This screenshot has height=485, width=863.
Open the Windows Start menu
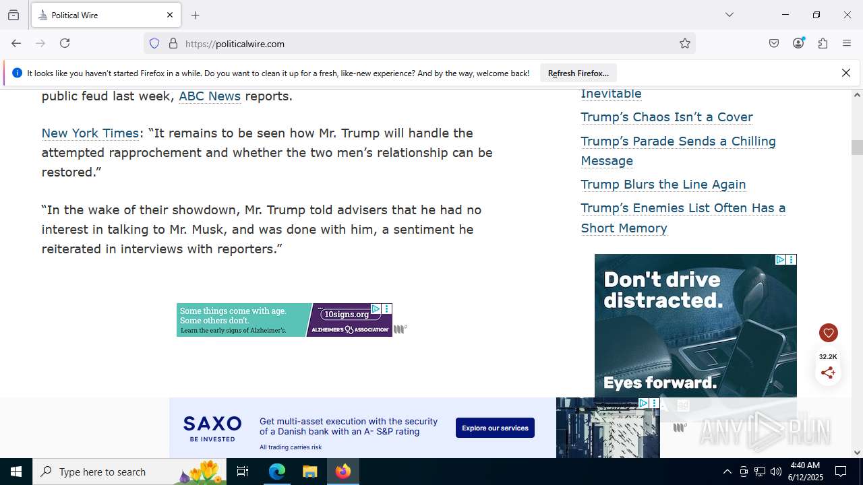16,472
